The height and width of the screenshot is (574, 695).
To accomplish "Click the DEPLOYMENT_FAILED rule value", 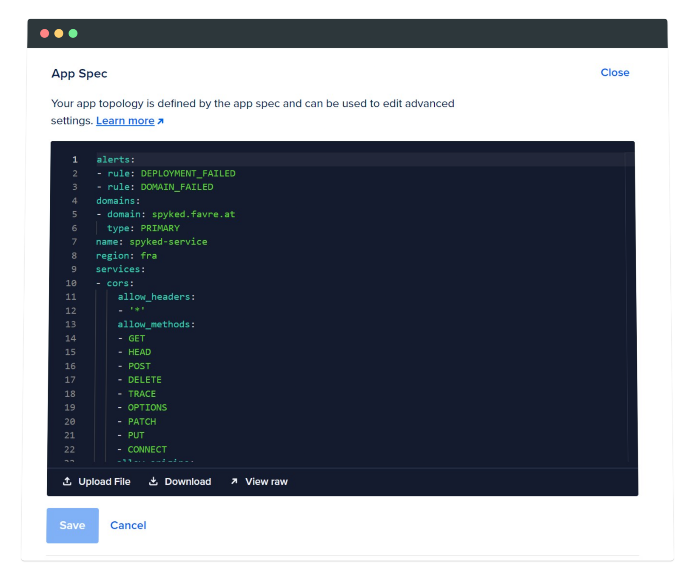I will 188,173.
